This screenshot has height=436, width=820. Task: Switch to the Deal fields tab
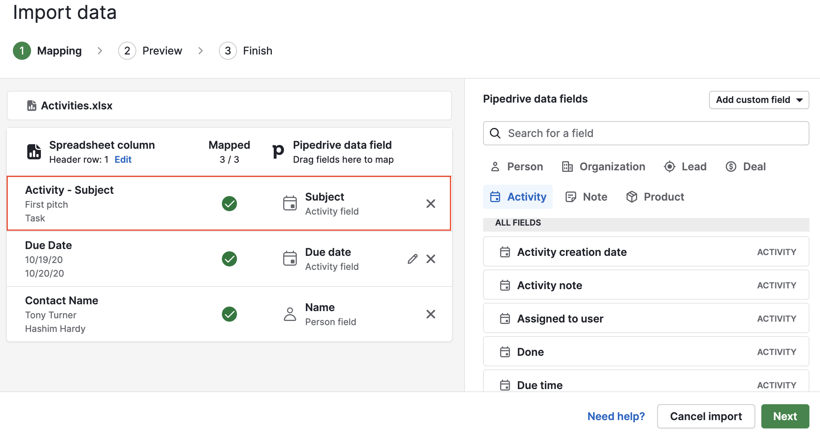746,167
